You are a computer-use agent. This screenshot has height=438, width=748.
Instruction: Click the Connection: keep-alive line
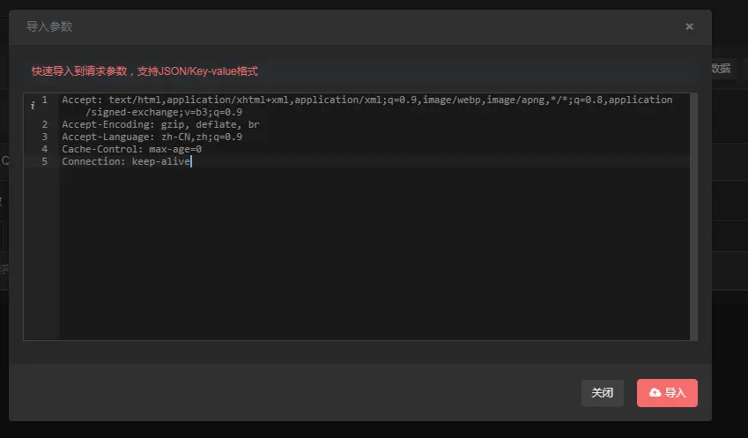click(126, 162)
